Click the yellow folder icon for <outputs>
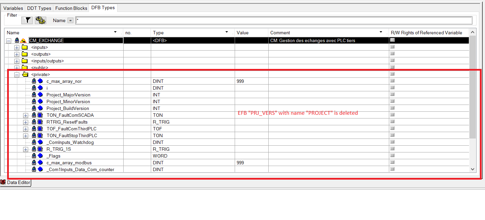Viewport: 485px width, 220px height. (x=24, y=54)
